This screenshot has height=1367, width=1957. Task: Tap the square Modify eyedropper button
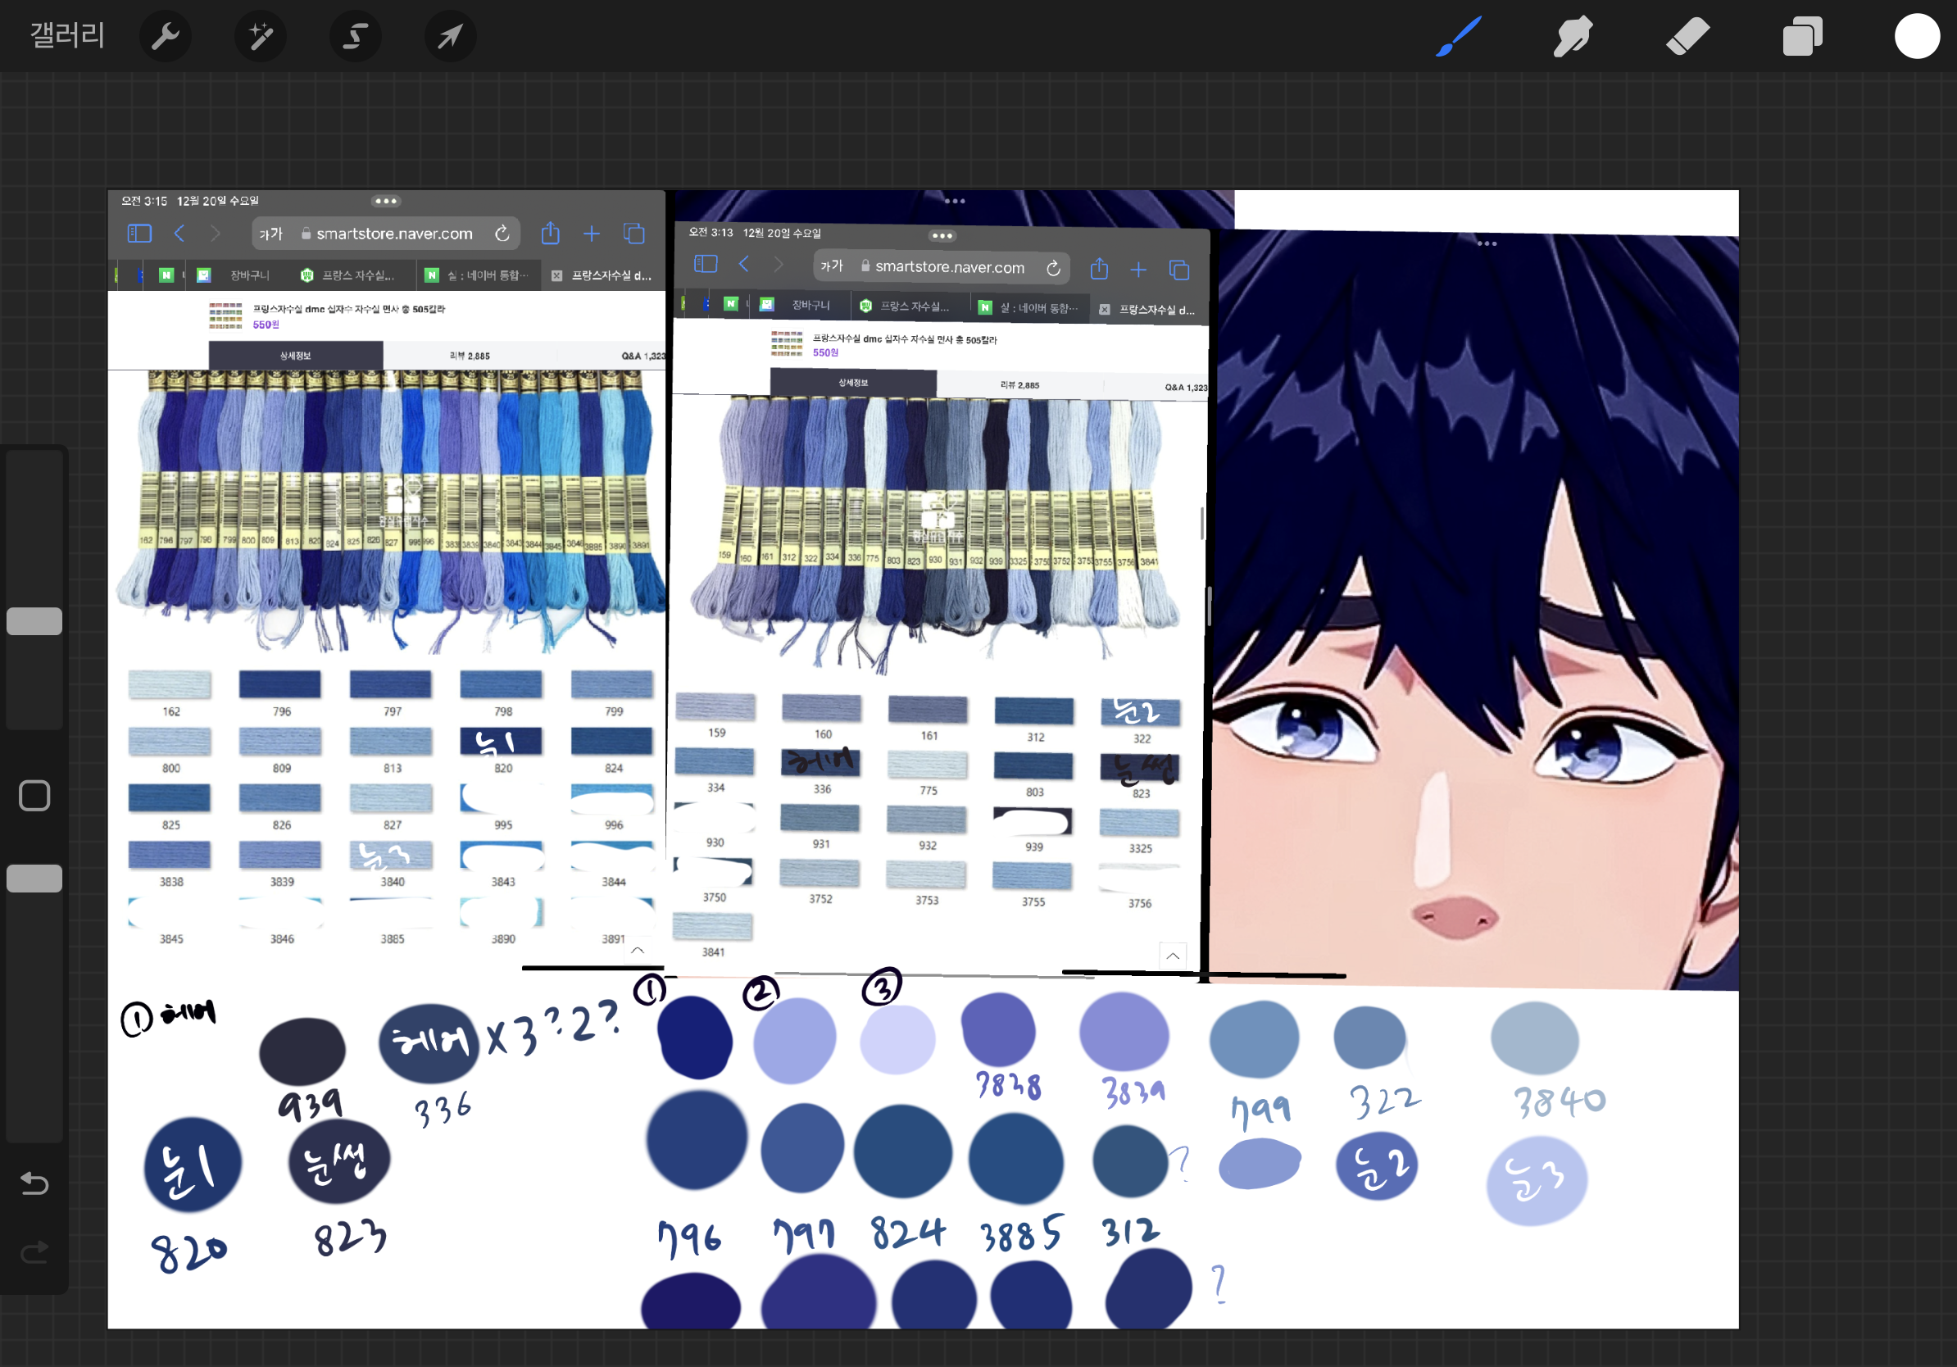[34, 795]
